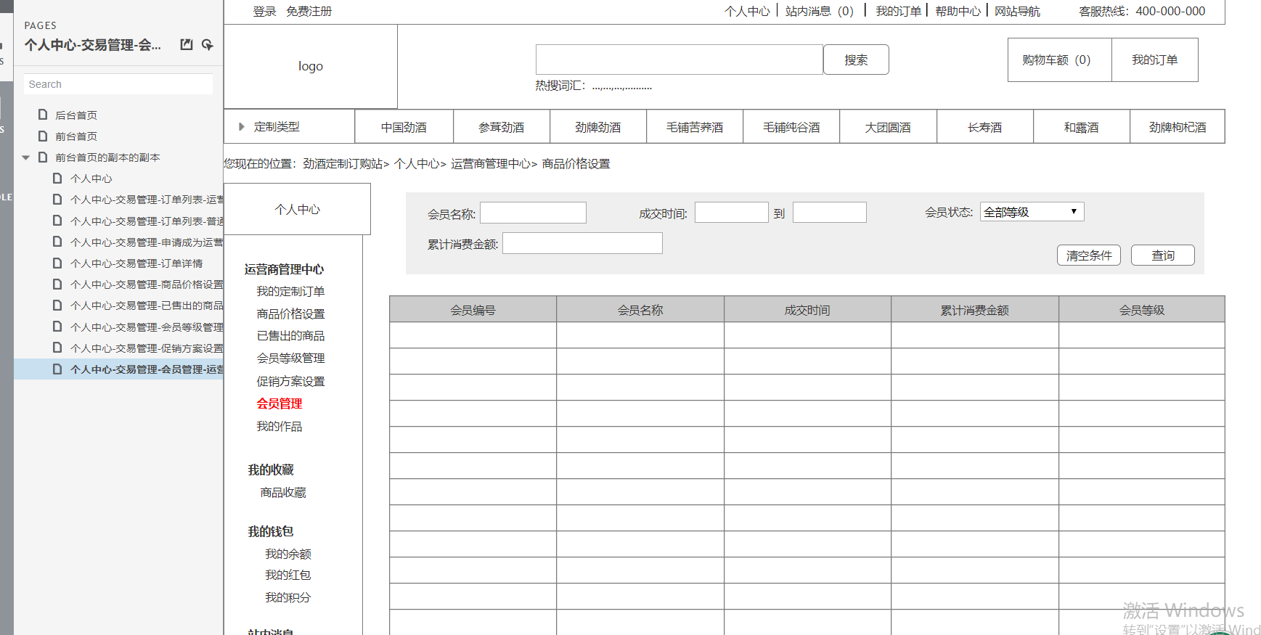Image resolution: width=1261 pixels, height=635 pixels.
Task: Open the pages panel pop-out icon
Action: coord(187,44)
